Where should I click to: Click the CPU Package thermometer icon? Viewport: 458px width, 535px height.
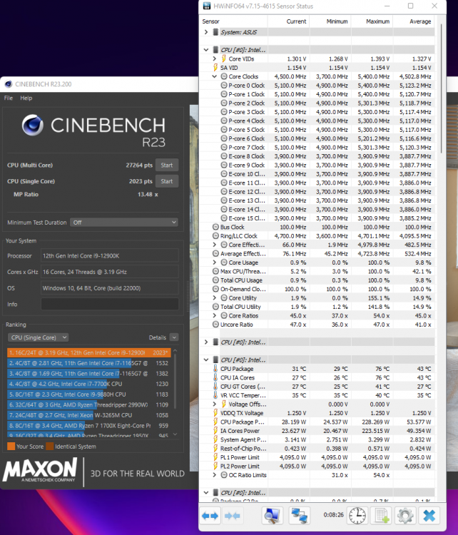click(215, 369)
